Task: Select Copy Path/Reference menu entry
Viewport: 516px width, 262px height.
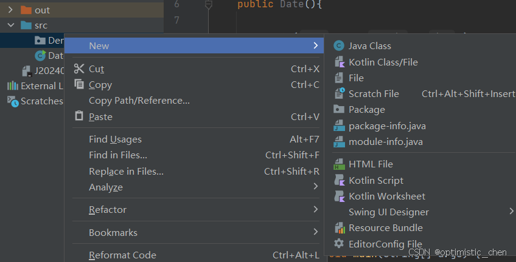Action: point(139,101)
